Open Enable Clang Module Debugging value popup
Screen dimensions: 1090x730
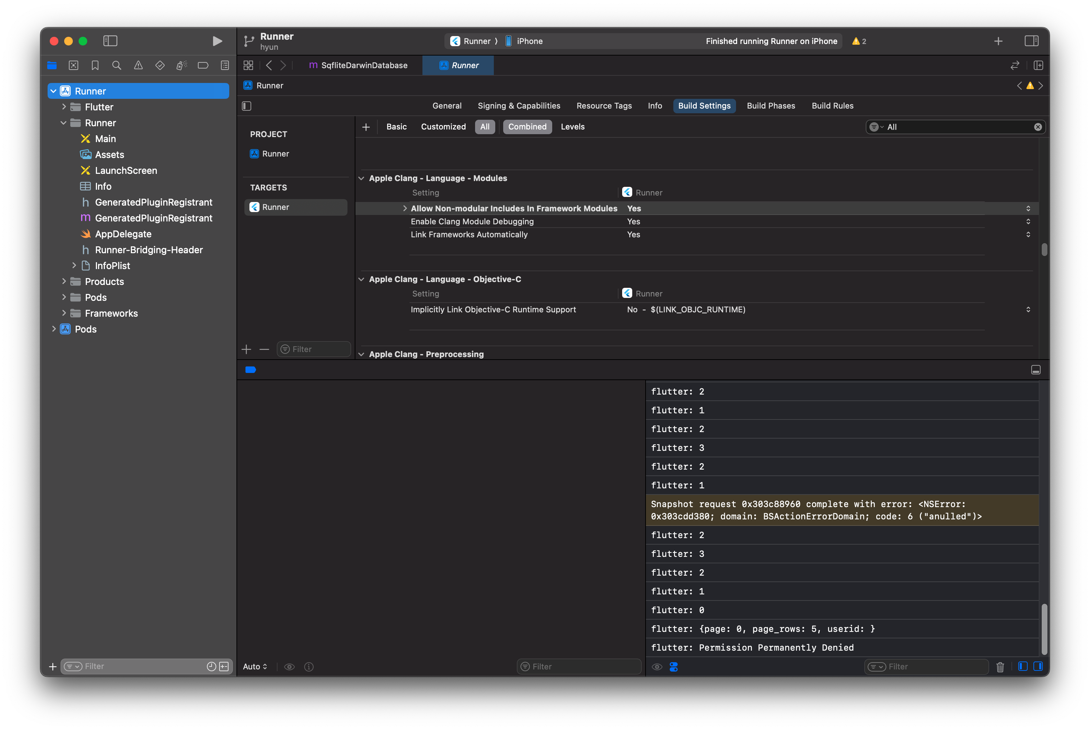point(1028,221)
